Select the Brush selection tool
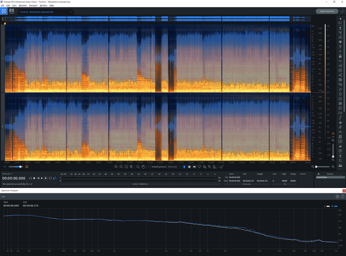The height and width of the screenshot is (256, 346). (x=204, y=167)
